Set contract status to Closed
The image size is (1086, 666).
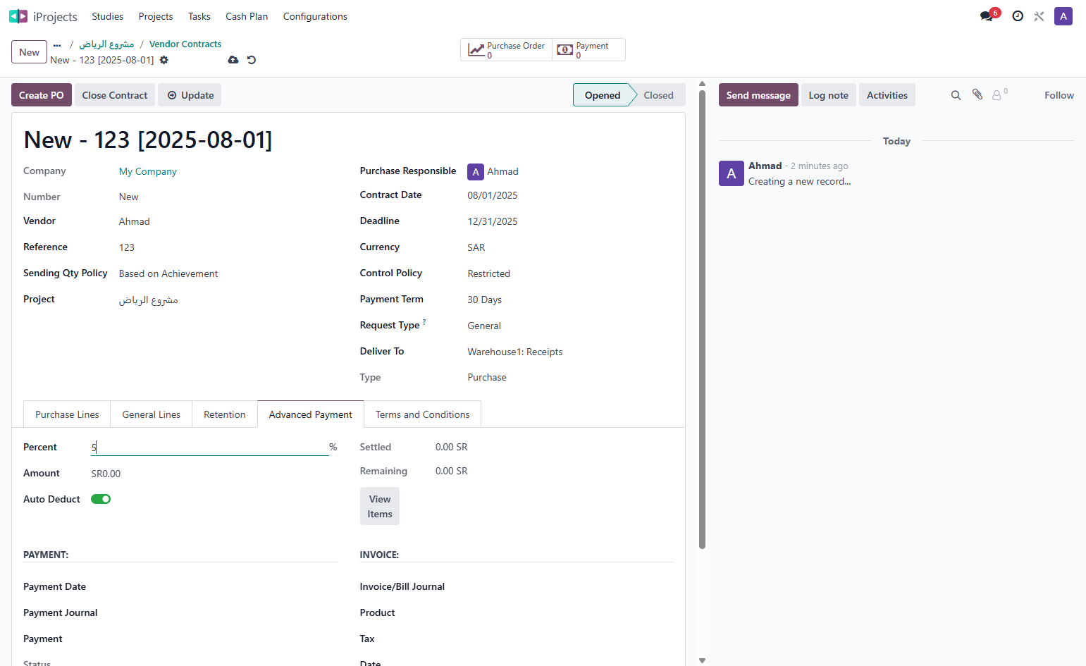658,95
